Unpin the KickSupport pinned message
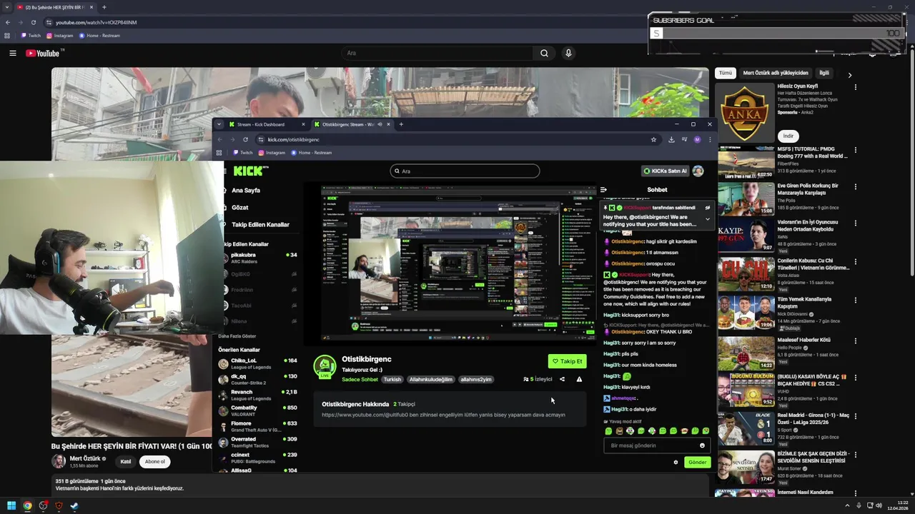The height and width of the screenshot is (514, 915). (x=708, y=208)
